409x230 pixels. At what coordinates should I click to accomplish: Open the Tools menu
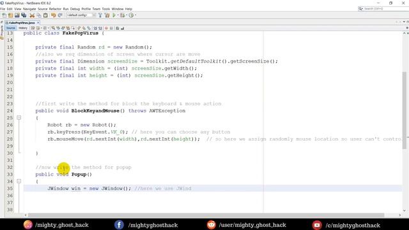pos(106,9)
